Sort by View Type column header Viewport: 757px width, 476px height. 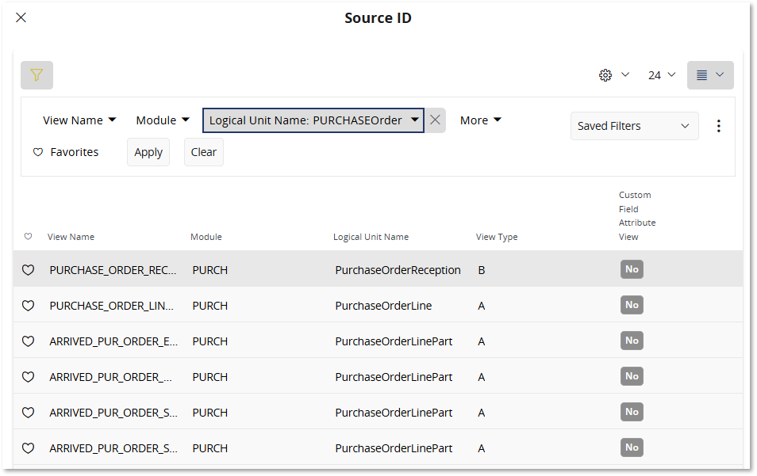click(x=497, y=237)
